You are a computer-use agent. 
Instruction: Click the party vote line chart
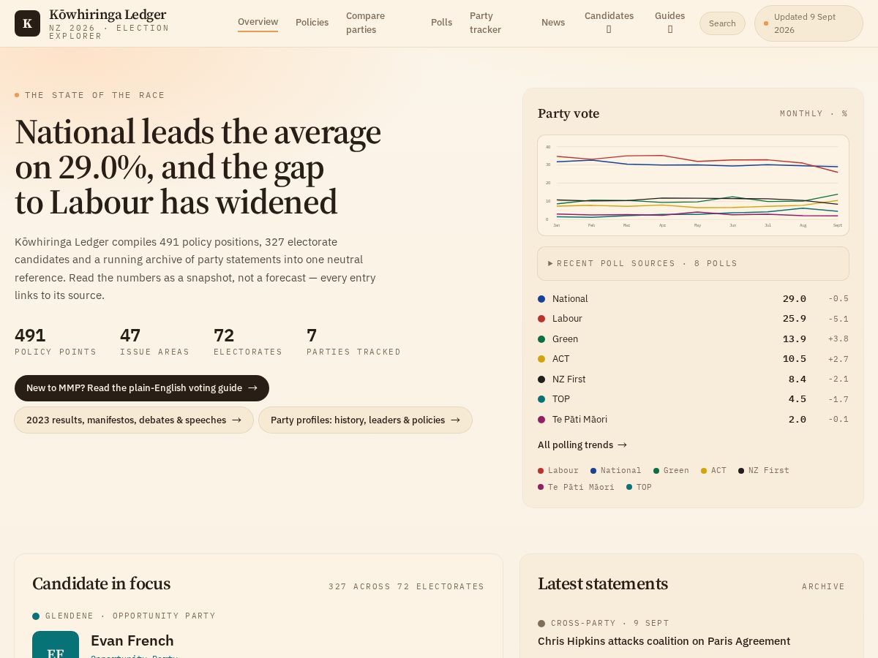tap(693, 186)
